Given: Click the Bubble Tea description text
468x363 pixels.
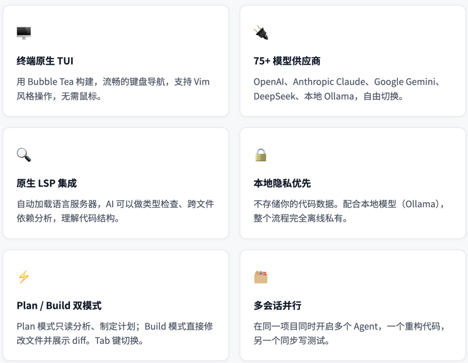Looking at the screenshot, I should click(113, 82).
